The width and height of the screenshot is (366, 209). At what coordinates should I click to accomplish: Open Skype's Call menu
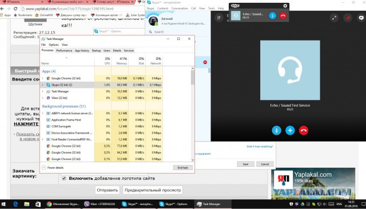coord(193,9)
